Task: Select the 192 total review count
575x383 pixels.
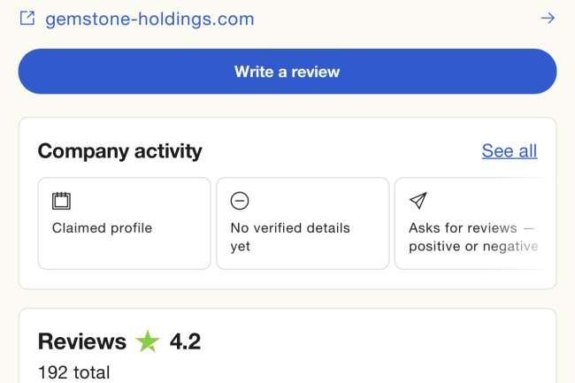Action: pyautogui.click(x=74, y=372)
